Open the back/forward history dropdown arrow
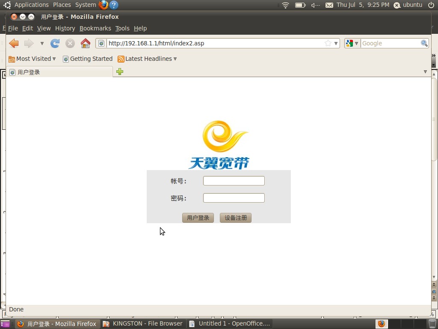This screenshot has height=329, width=438. [42, 43]
